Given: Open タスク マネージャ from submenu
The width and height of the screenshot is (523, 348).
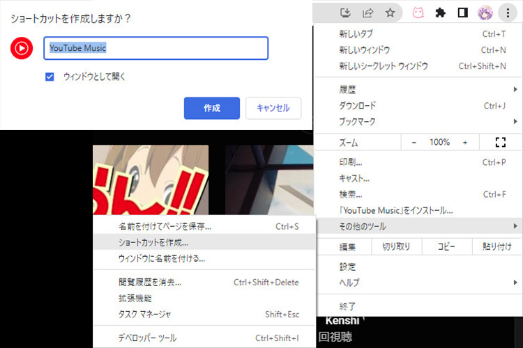Looking at the screenshot, I should (x=204, y=314).
